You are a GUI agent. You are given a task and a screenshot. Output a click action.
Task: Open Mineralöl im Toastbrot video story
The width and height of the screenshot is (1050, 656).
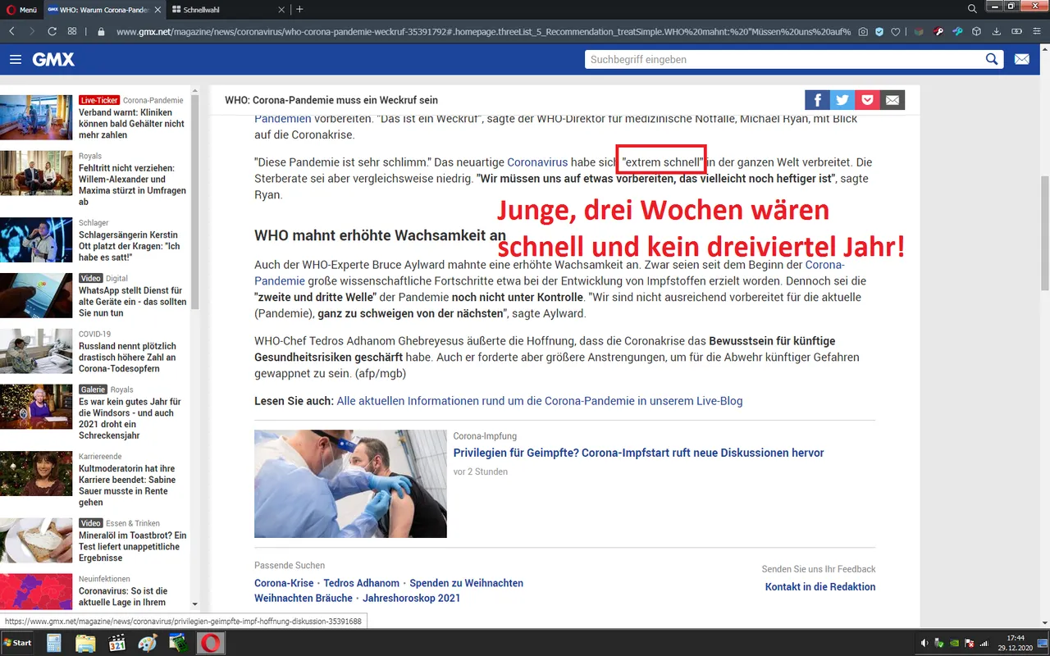[x=132, y=546]
